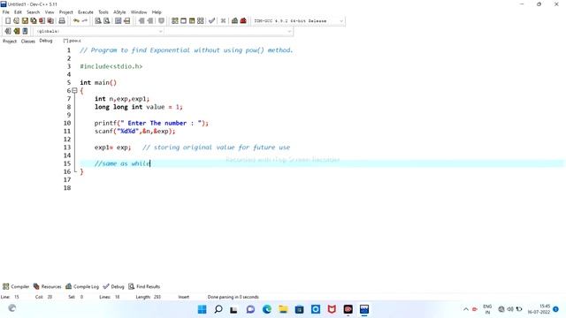566x318 pixels.
Task: Create a new source file via toolbar
Action: click(x=8, y=21)
